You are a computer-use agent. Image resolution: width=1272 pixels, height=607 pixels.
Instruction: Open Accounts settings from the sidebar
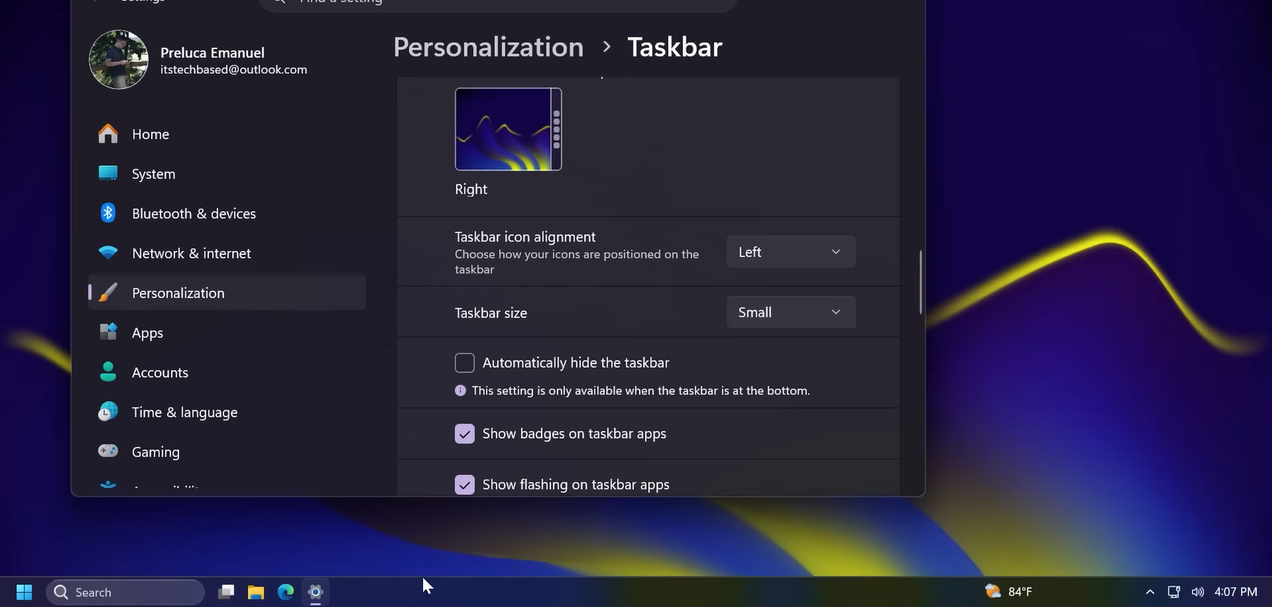coord(227,373)
